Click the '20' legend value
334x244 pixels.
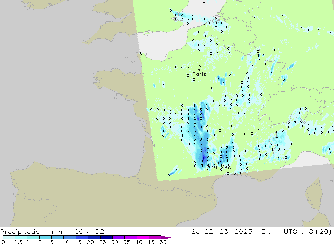coord(90,242)
